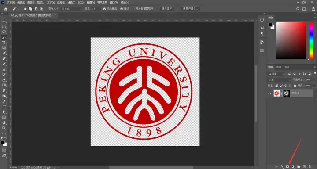Go to Home screen icon

point(6,9)
